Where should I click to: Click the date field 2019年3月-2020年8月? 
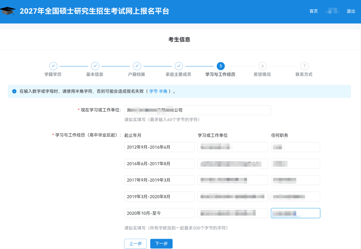[159, 197]
